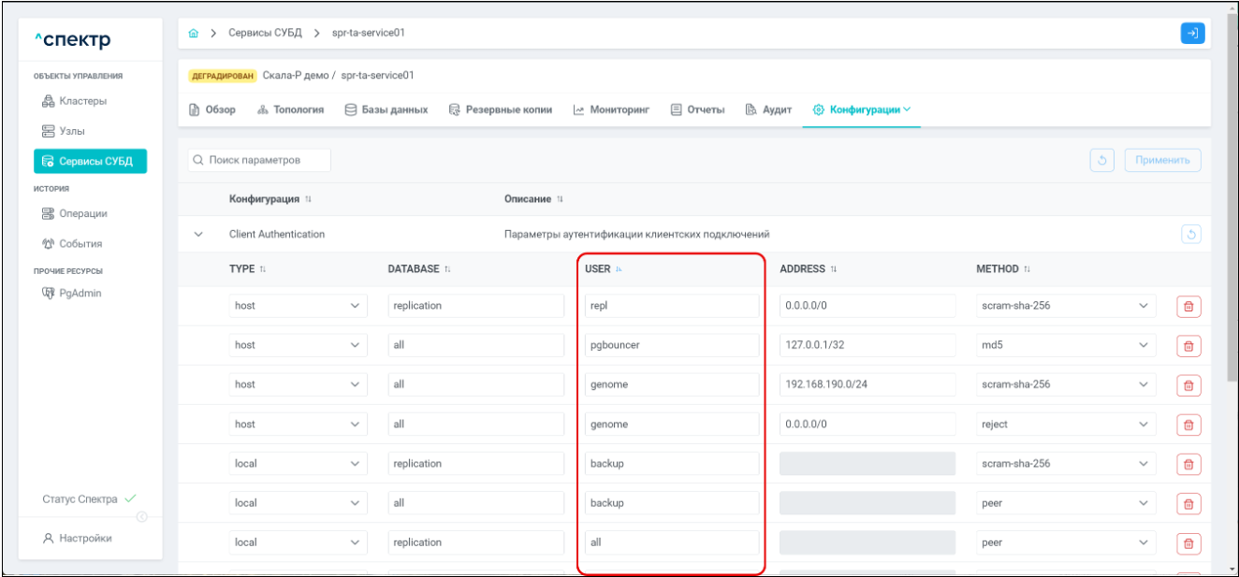Click the page's vertical scrollbar
The image size is (1239, 577).
coord(1231,234)
